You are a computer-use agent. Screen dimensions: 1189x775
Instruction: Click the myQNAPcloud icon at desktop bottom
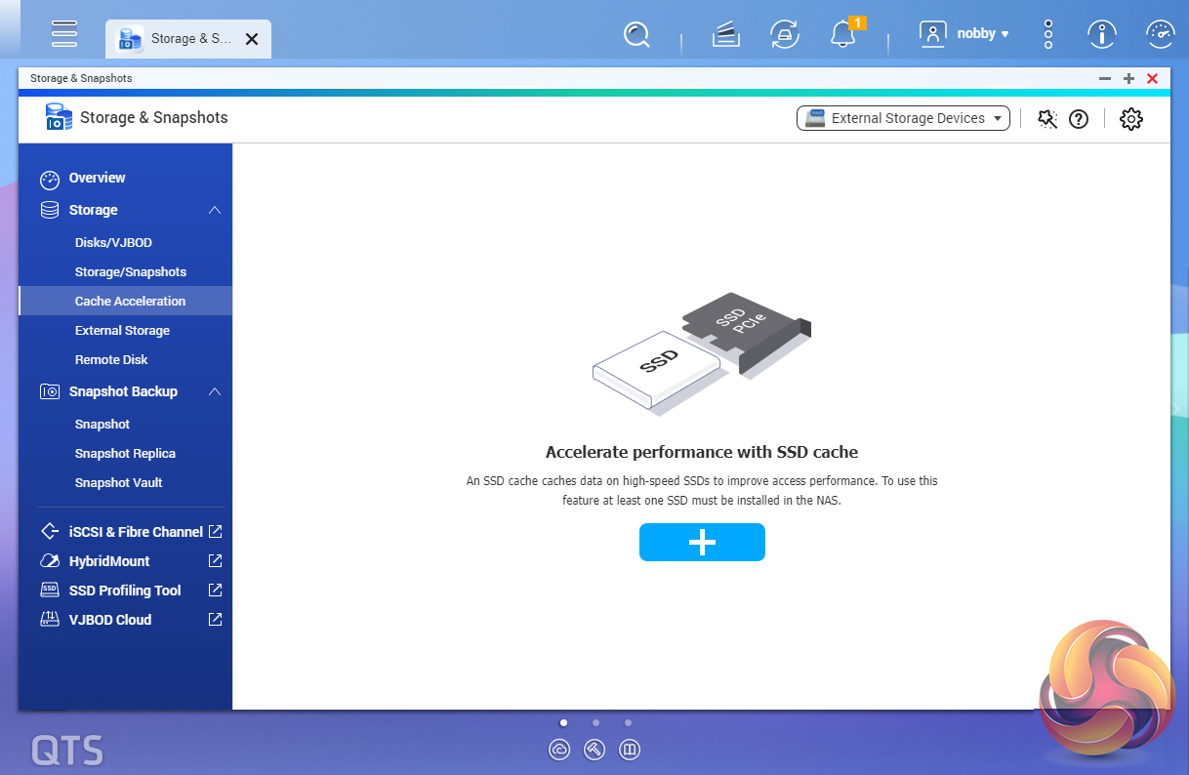(559, 750)
